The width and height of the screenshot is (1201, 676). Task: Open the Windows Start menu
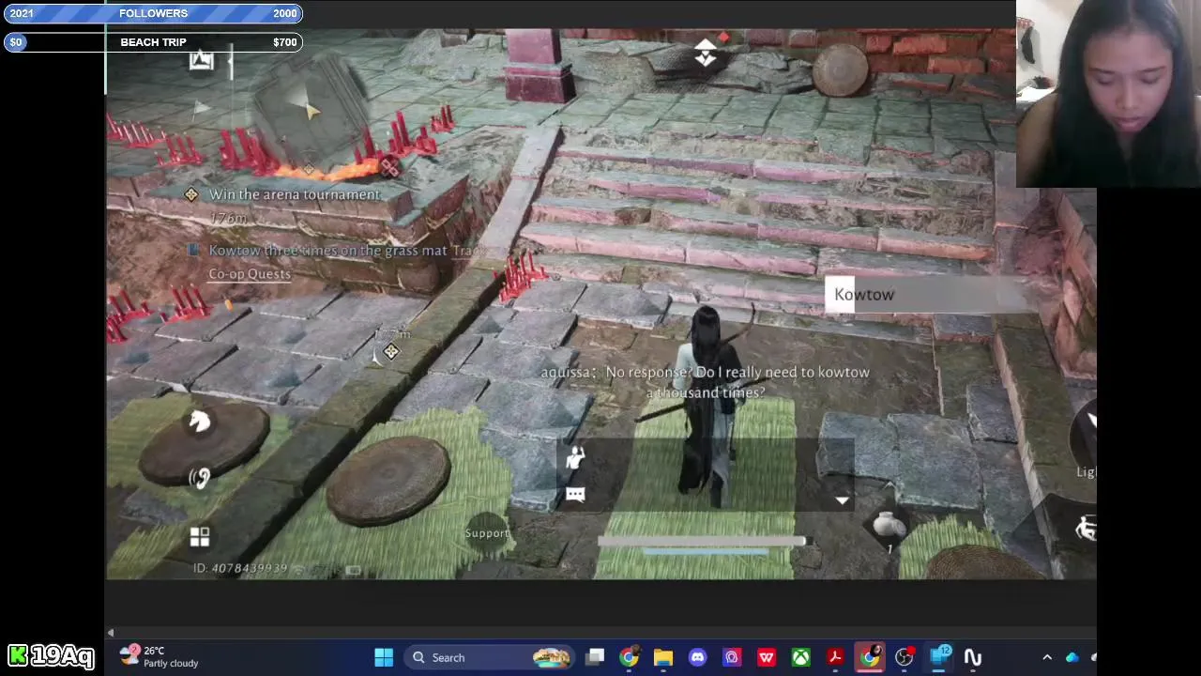[384, 657]
